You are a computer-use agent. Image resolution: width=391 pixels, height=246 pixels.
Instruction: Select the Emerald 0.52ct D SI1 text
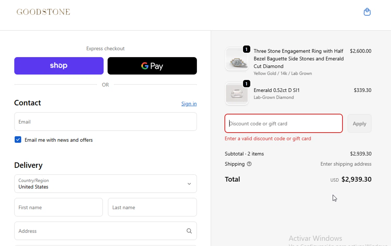pyautogui.click(x=277, y=90)
